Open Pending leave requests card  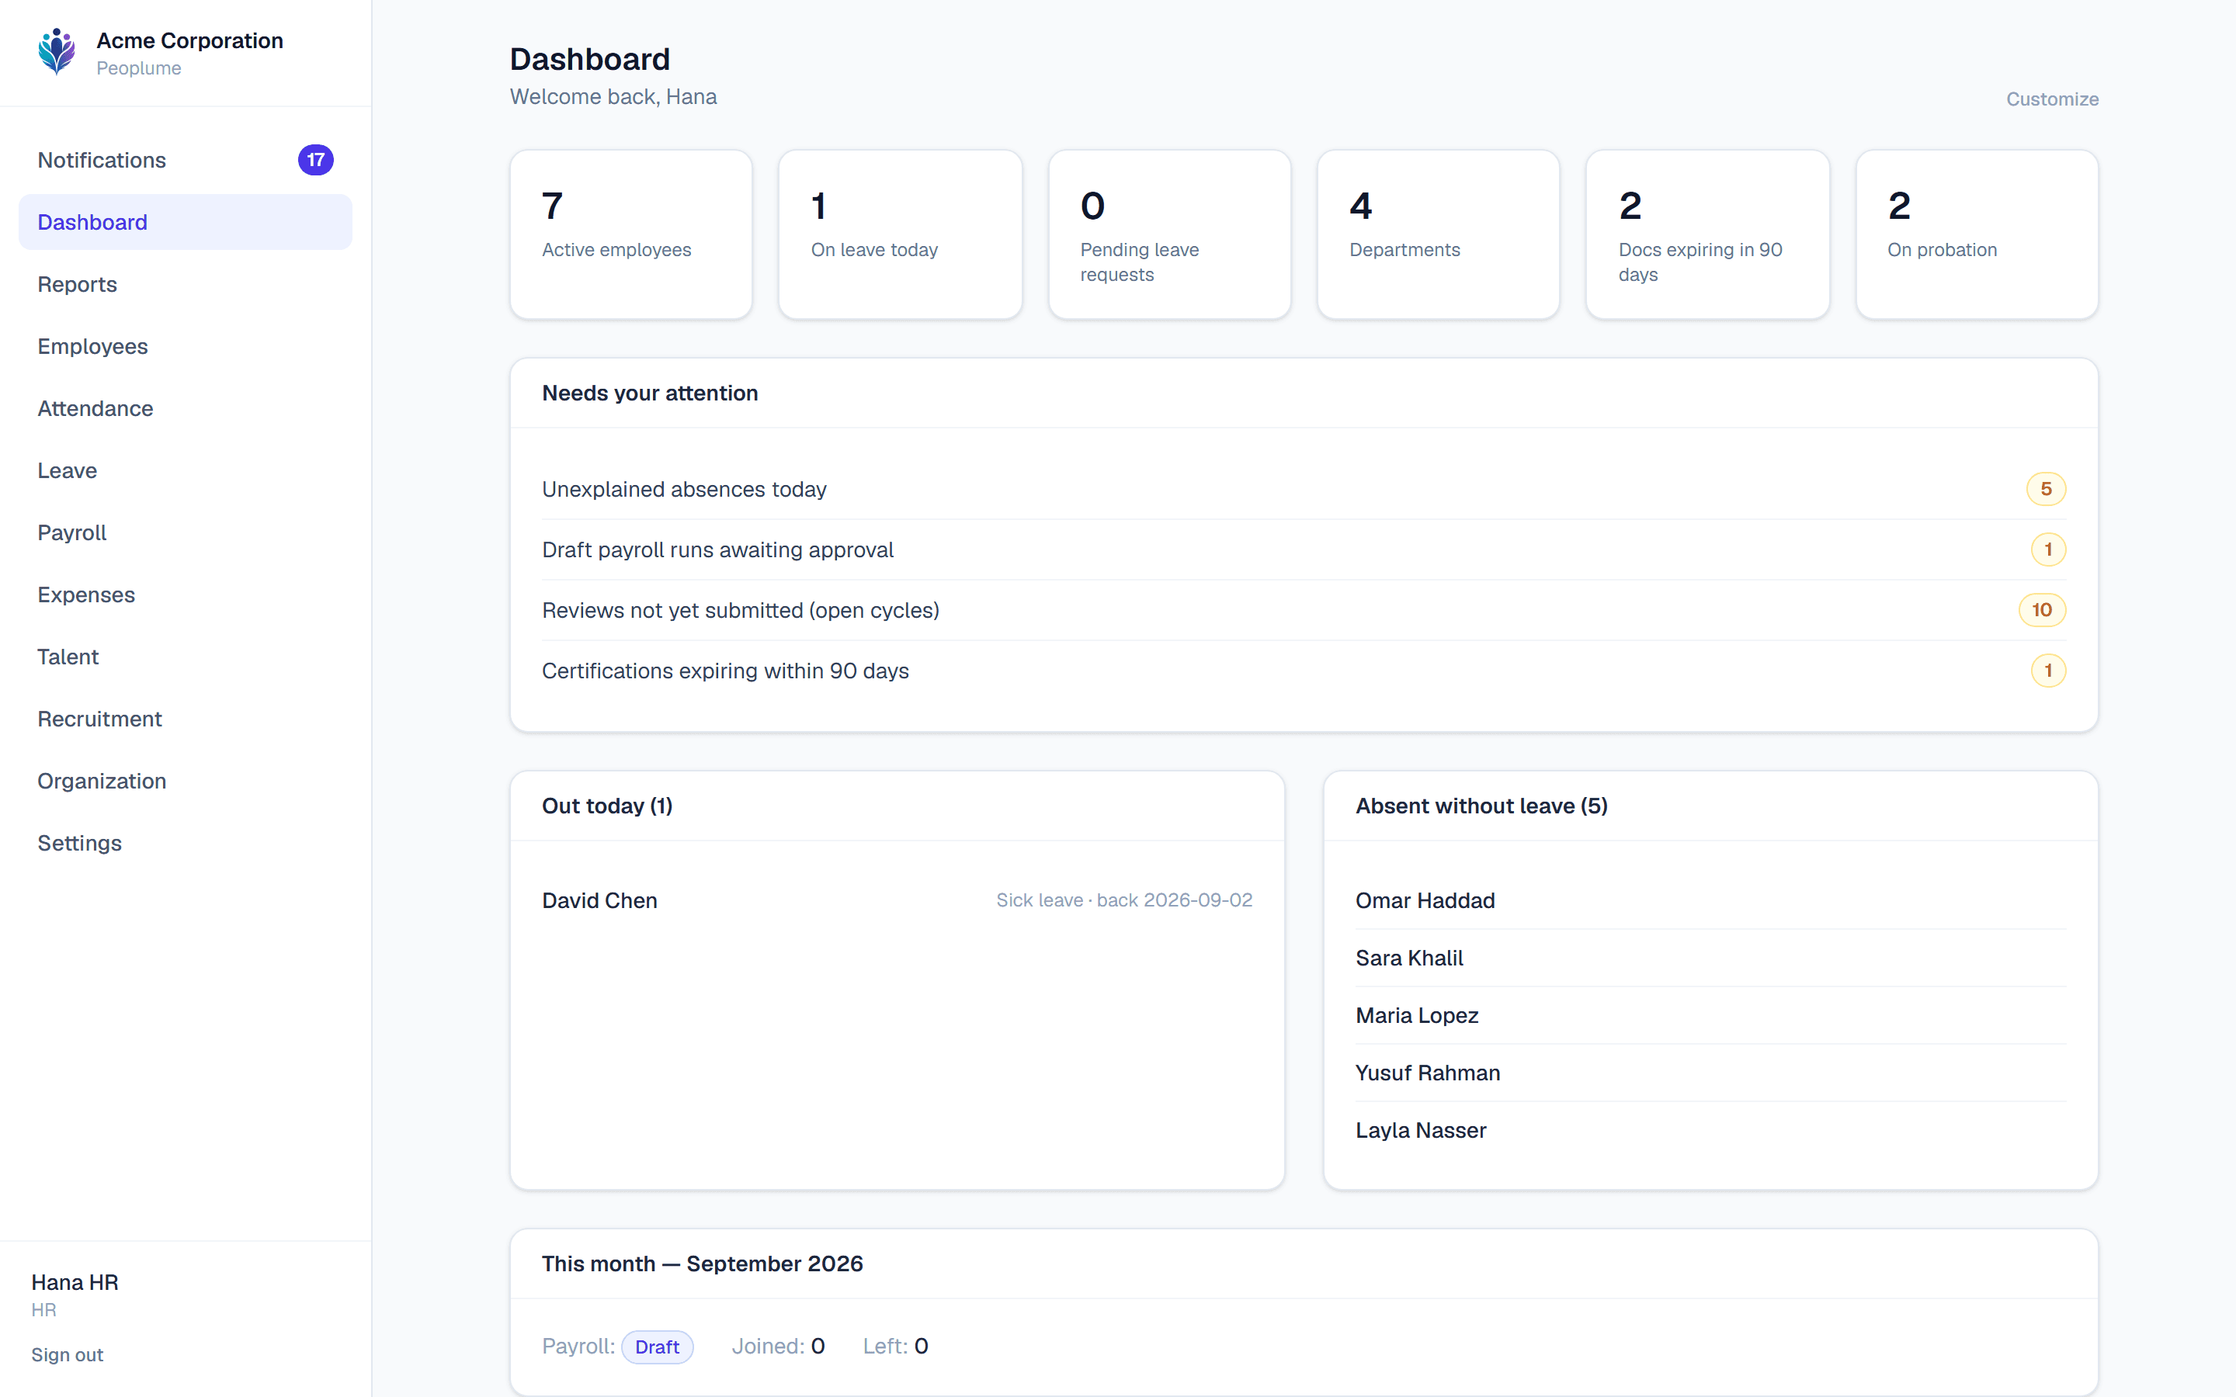(1170, 234)
